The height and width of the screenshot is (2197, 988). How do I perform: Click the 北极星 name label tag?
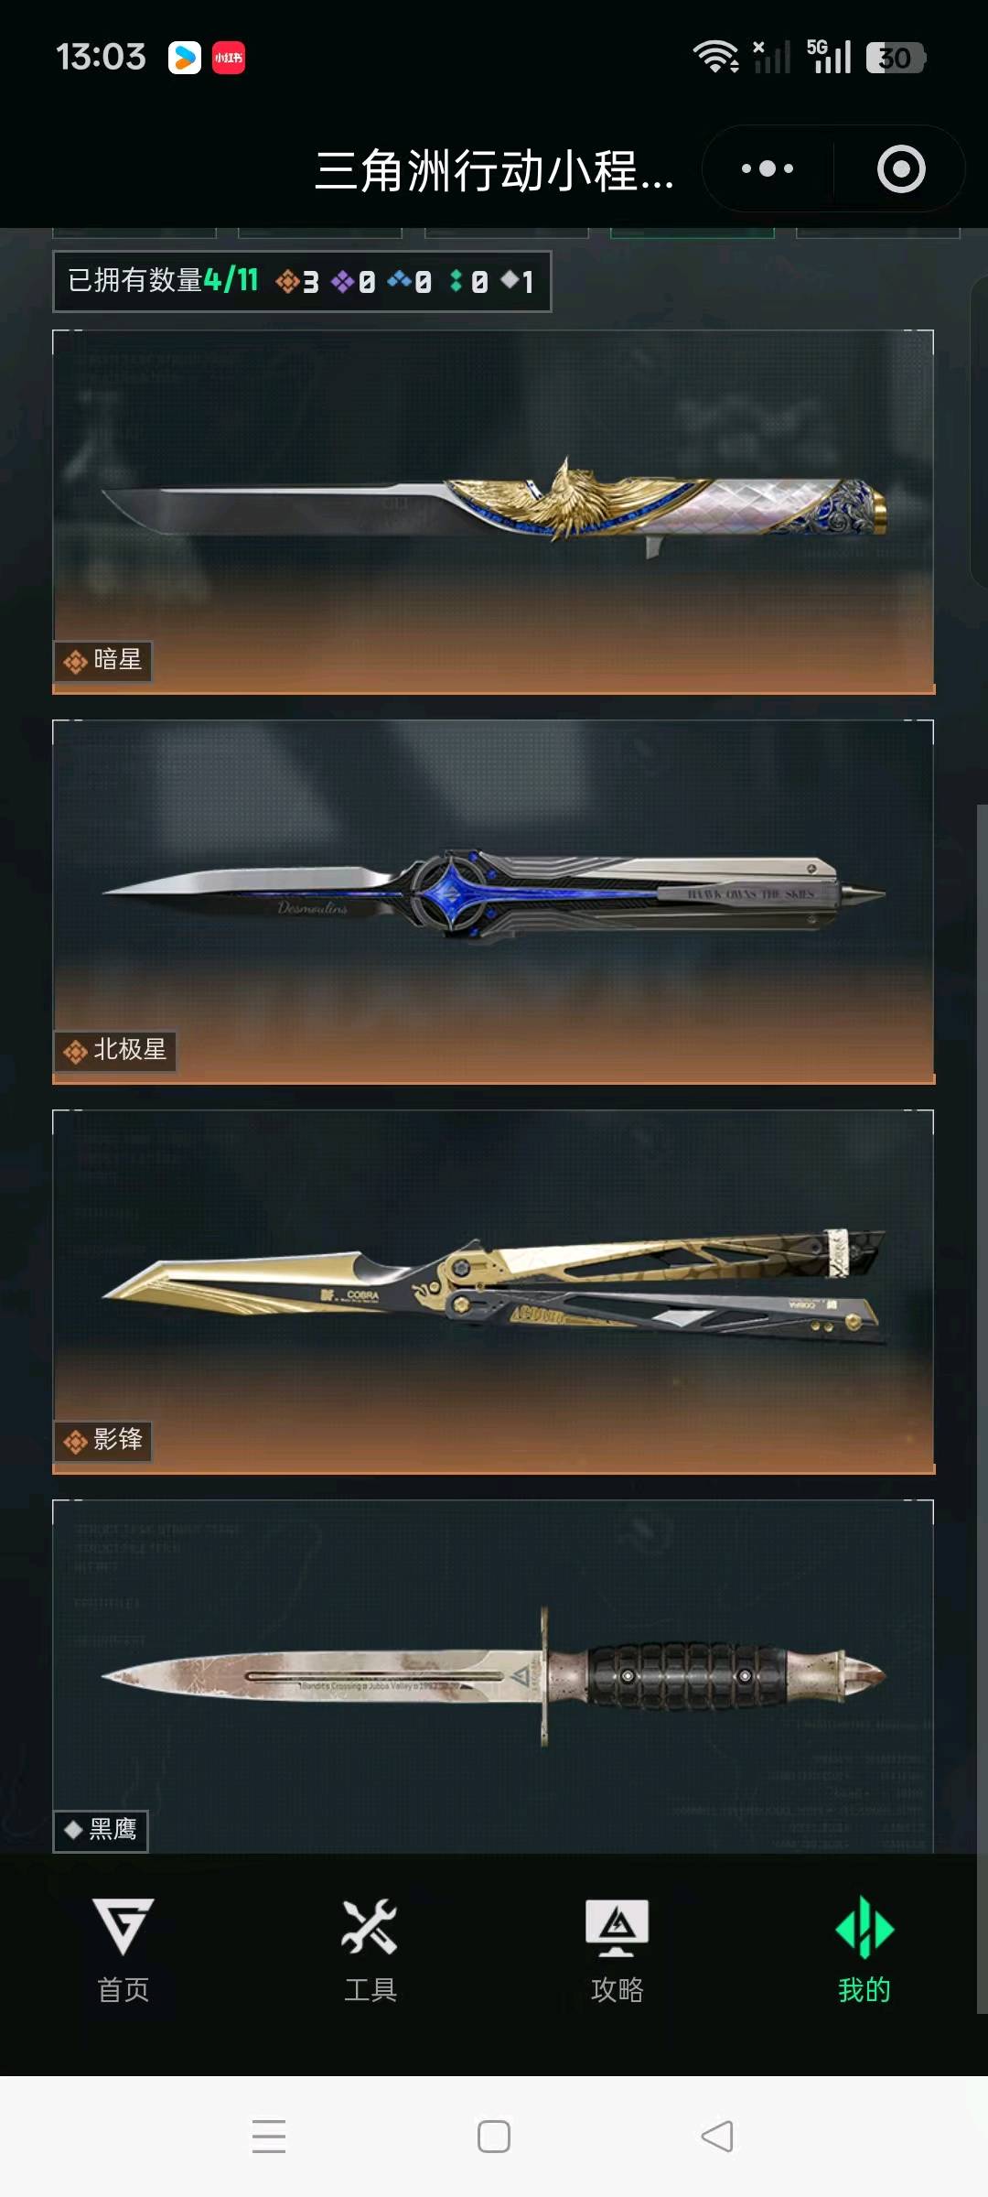click(114, 1051)
